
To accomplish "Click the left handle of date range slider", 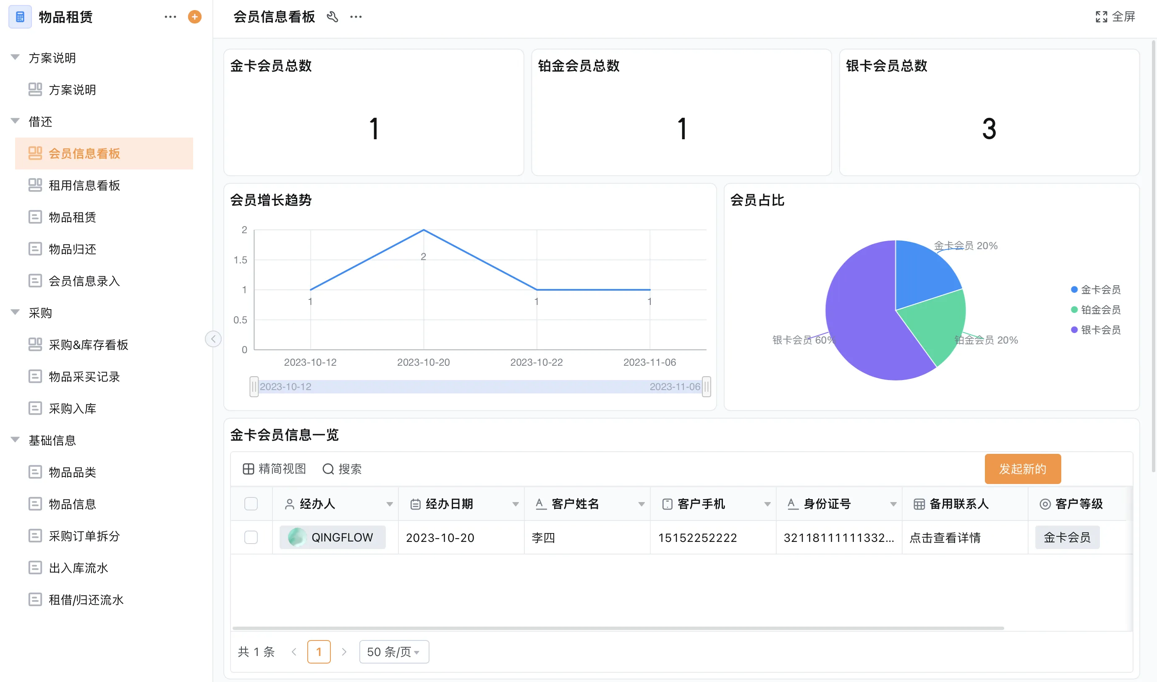I will coord(254,386).
